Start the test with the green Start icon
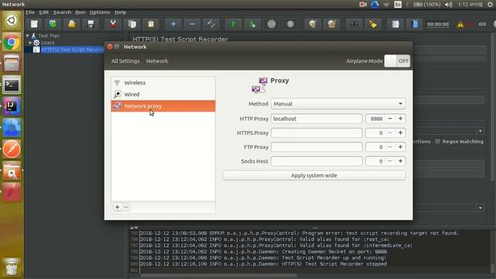 click(x=233, y=24)
